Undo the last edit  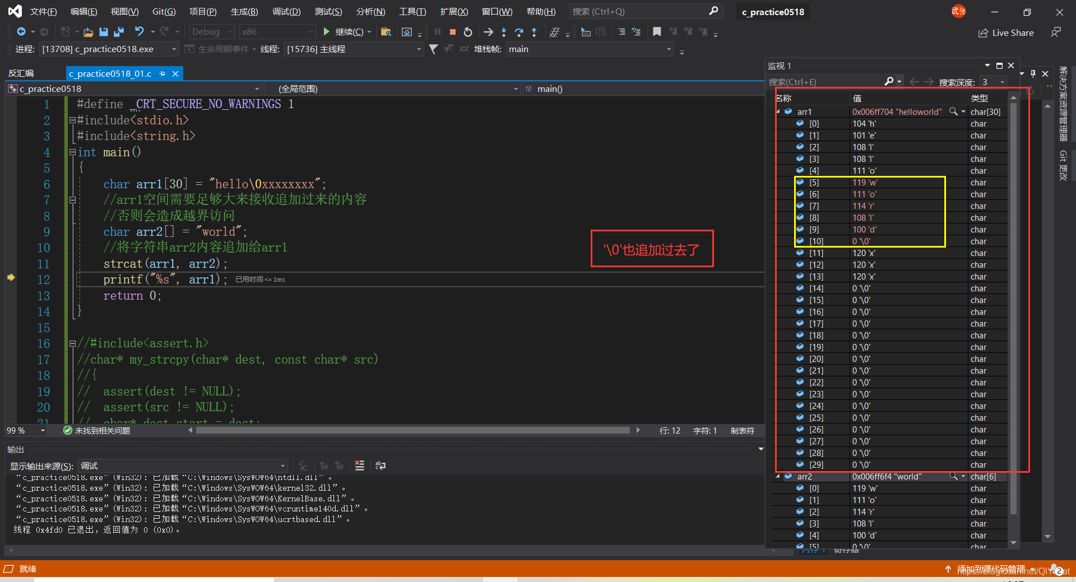[x=140, y=32]
